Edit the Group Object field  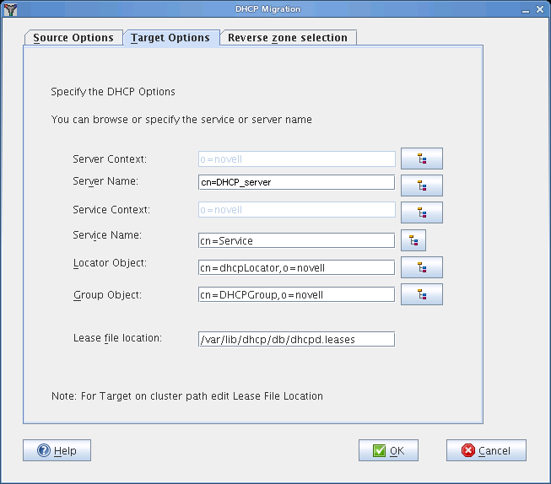[x=296, y=294]
